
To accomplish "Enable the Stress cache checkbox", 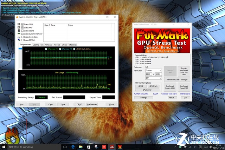I will pyautogui.click(x=23, y=31).
